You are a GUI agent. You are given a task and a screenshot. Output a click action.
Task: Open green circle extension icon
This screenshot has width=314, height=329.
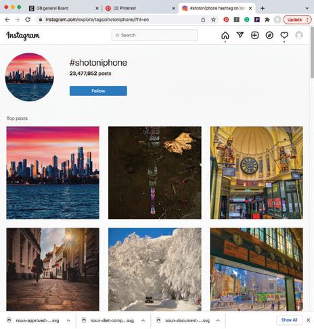[247, 20]
